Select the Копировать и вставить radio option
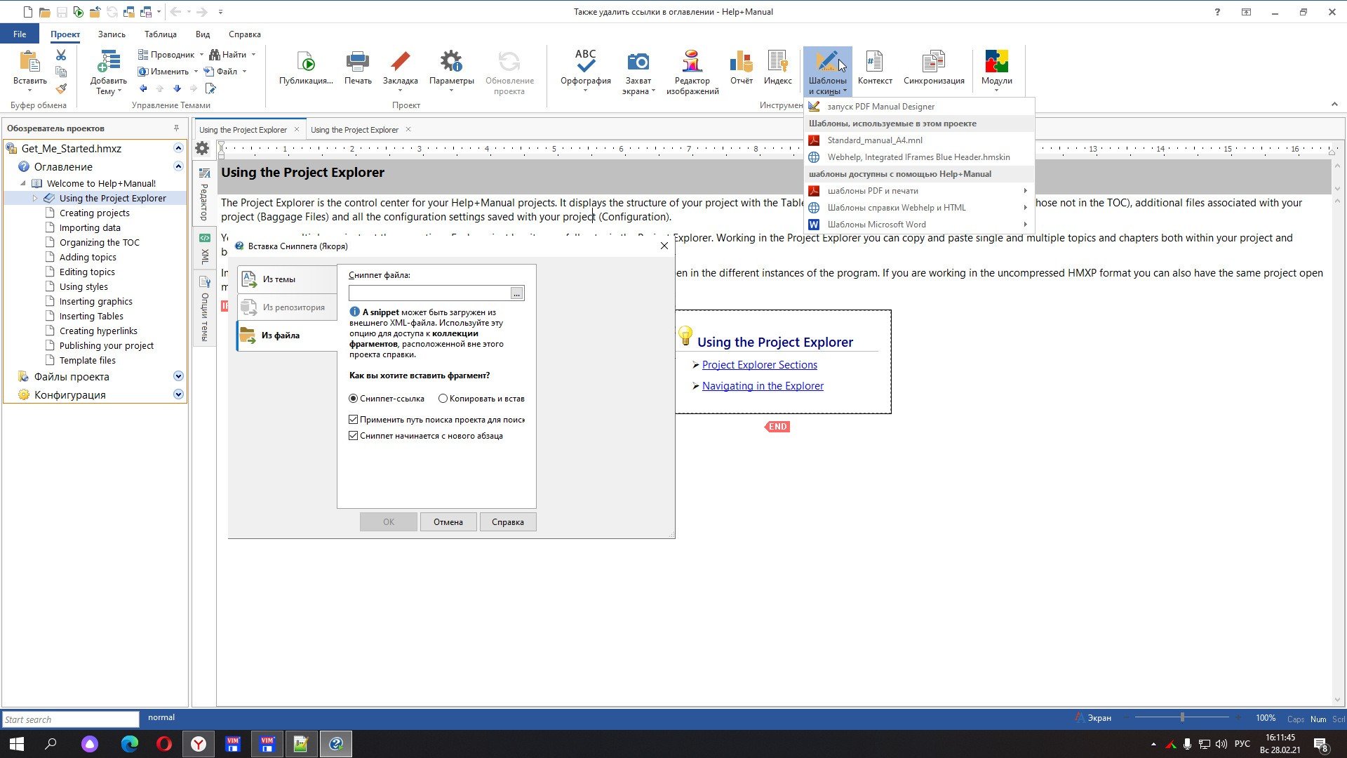Viewport: 1347px width, 758px height. [x=443, y=399]
